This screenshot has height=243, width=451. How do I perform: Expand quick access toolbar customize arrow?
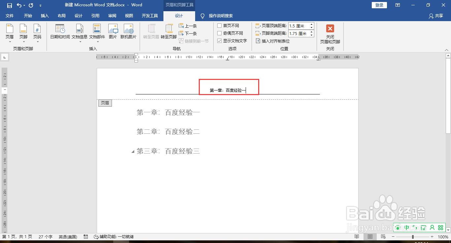(x=40, y=5)
